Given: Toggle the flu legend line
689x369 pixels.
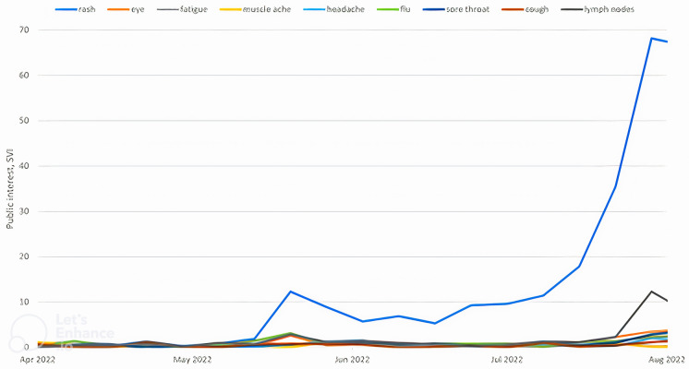Looking at the screenshot, I should (x=393, y=9).
